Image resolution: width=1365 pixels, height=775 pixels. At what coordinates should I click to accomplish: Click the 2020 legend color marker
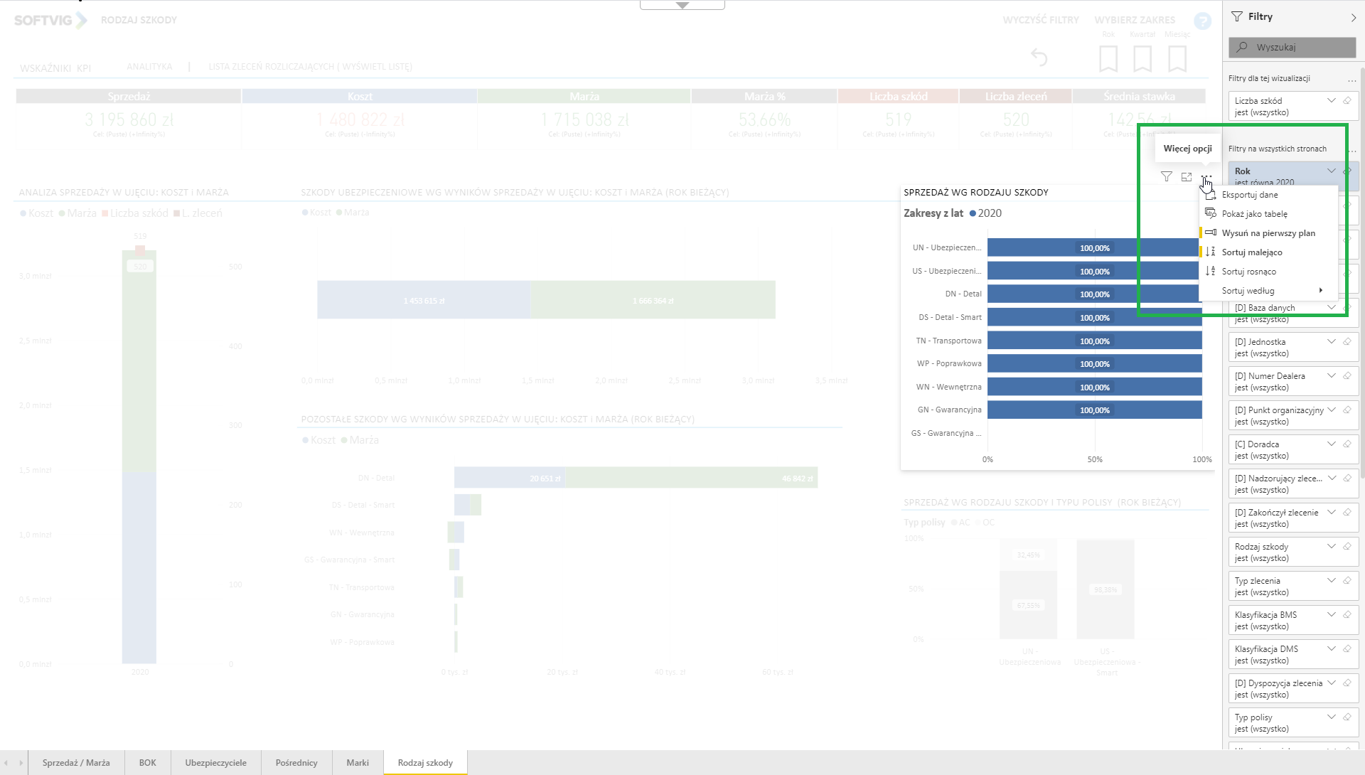click(973, 213)
